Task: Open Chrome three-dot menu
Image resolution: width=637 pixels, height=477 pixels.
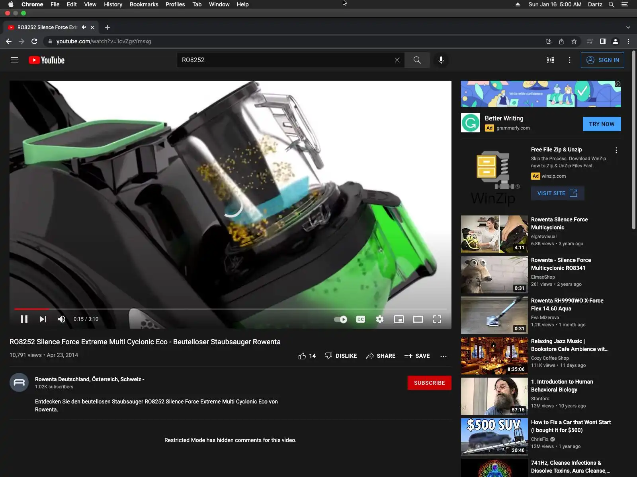Action: point(629,41)
